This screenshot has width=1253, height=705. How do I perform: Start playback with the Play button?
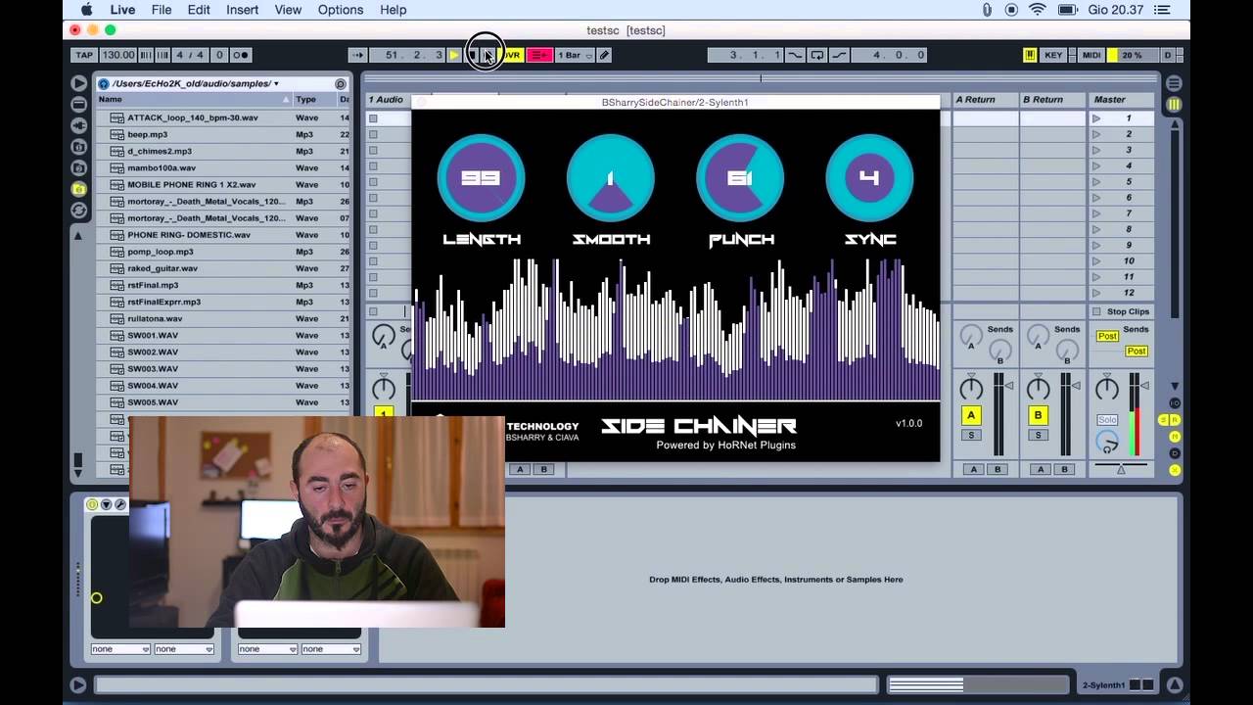(454, 55)
